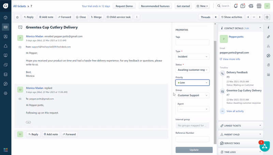
Task: Open View all activity link
Action: tap(235, 111)
